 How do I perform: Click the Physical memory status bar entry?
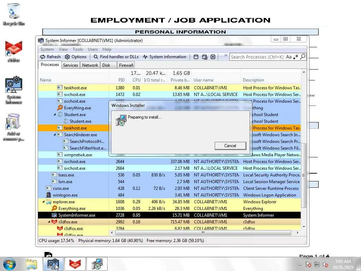pos(110,241)
